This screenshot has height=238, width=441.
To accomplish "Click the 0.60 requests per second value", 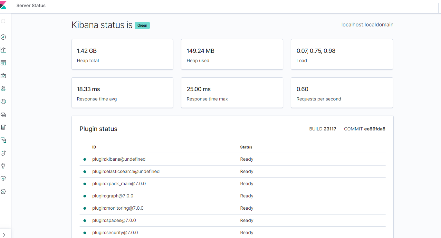I will (x=302, y=89).
